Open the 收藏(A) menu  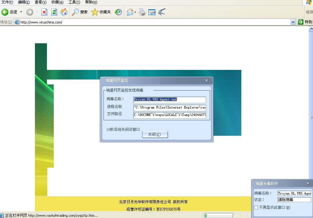point(57,2)
